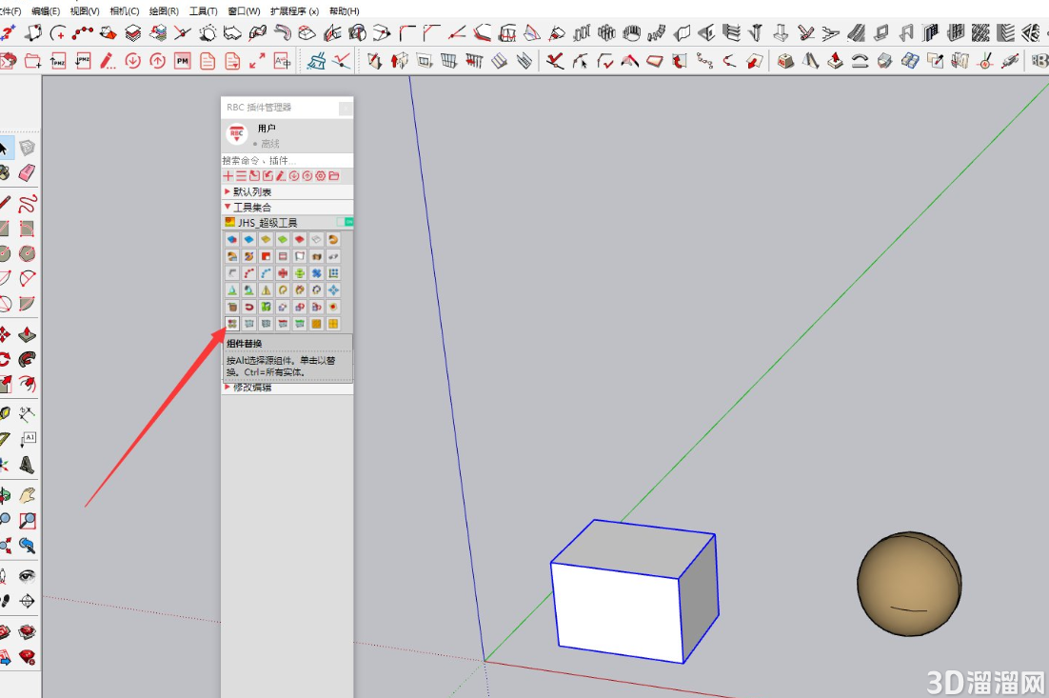Click the plus add icon in RBC manager
Viewport: 1049px width, 698px height.
click(x=228, y=176)
